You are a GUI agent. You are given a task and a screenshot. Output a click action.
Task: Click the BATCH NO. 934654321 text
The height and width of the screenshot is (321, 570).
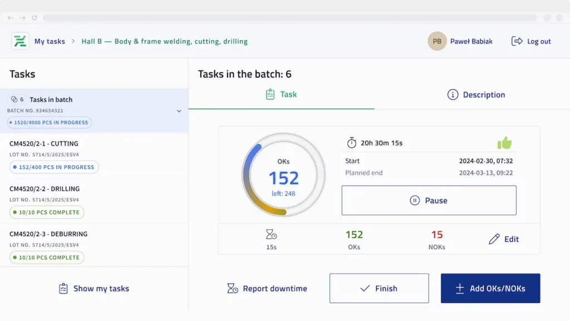coord(35,111)
